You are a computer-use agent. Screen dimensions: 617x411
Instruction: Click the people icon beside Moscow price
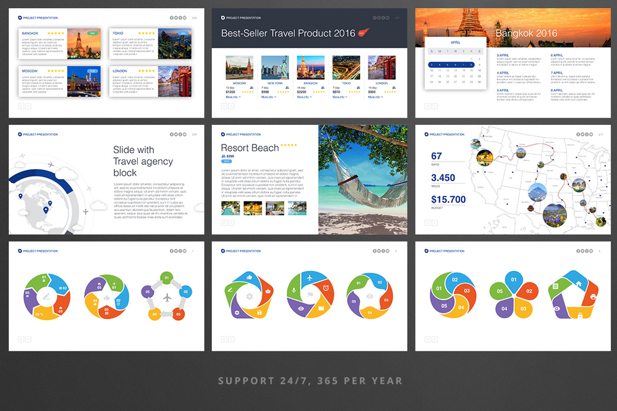point(251,88)
